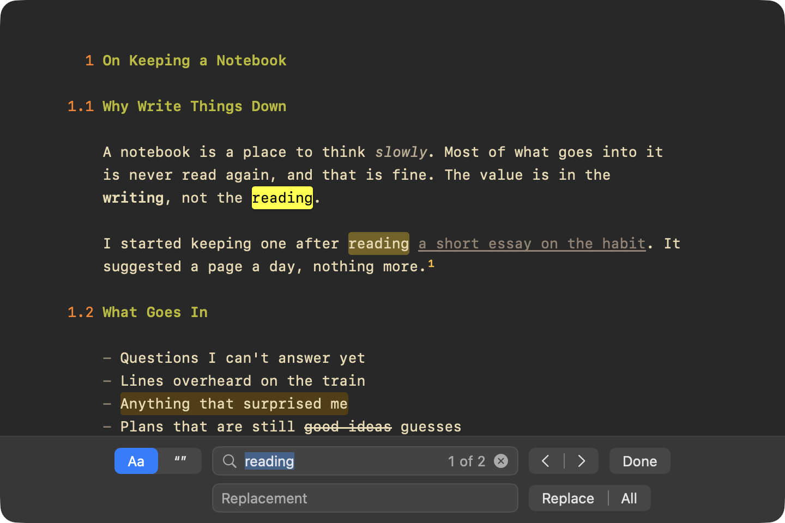The image size is (785, 523).
Task: Focus the Replacement input field
Action: tap(365, 498)
